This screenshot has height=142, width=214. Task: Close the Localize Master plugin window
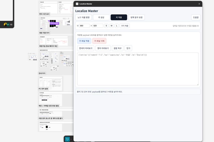pos(199,4)
